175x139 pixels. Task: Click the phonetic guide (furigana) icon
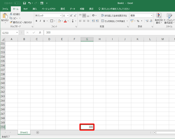point(73,21)
